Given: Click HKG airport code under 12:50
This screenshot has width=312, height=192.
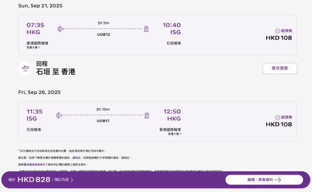Looking at the screenshot, I should point(174,118).
